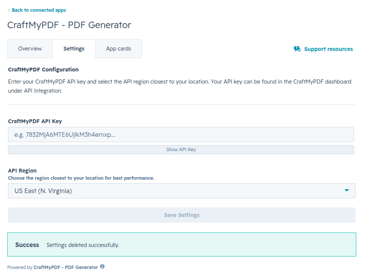Viewport: 365px width, 277px height.
Task: Select the Settings tab
Action: [x=74, y=49]
